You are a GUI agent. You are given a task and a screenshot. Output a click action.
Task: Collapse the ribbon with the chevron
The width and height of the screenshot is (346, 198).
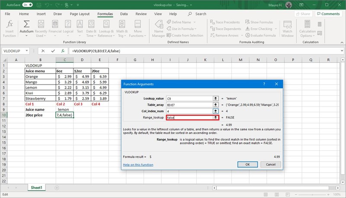tap(342, 42)
